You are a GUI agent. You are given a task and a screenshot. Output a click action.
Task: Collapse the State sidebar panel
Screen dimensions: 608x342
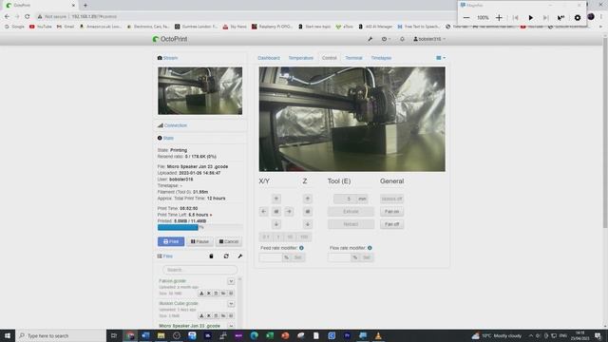[168, 138]
